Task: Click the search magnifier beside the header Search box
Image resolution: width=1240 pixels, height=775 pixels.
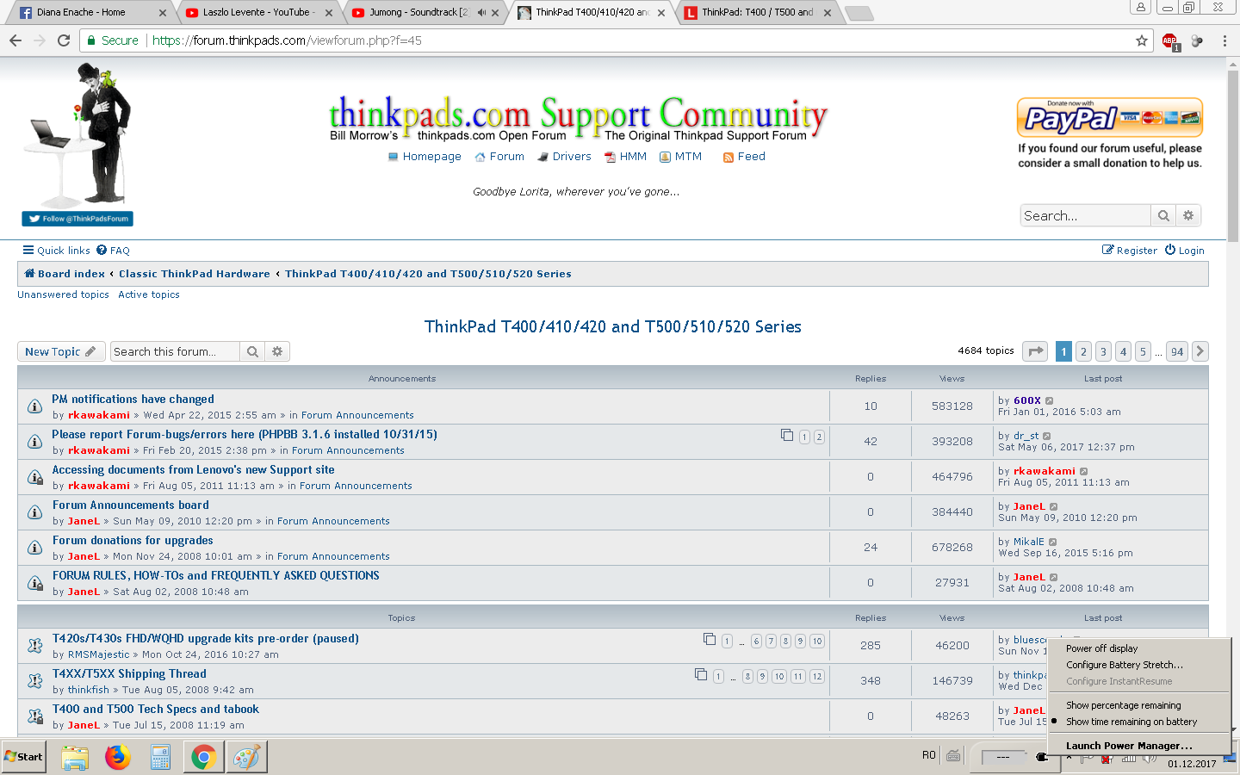Action: pyautogui.click(x=1163, y=215)
